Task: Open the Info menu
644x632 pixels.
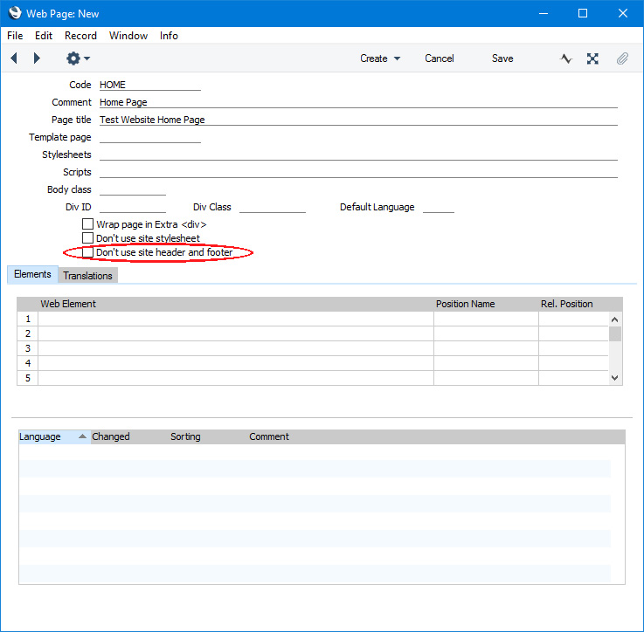Action: [x=169, y=36]
